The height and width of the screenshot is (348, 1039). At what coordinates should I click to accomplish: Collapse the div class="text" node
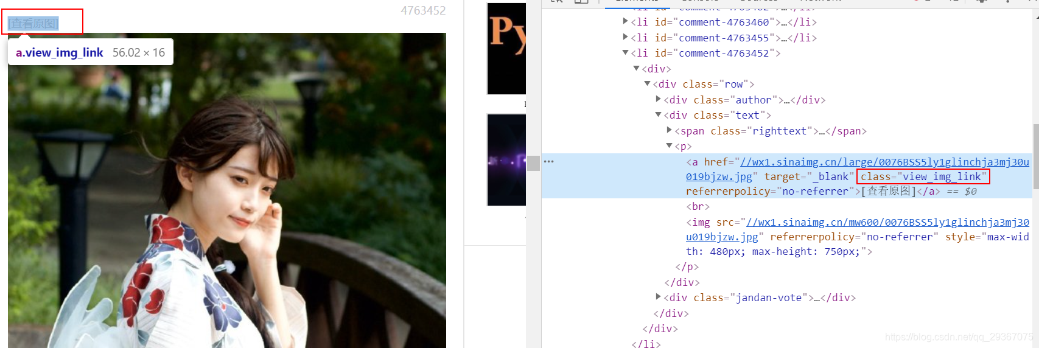(659, 115)
